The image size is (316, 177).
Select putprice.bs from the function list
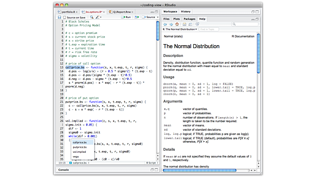click(80, 147)
